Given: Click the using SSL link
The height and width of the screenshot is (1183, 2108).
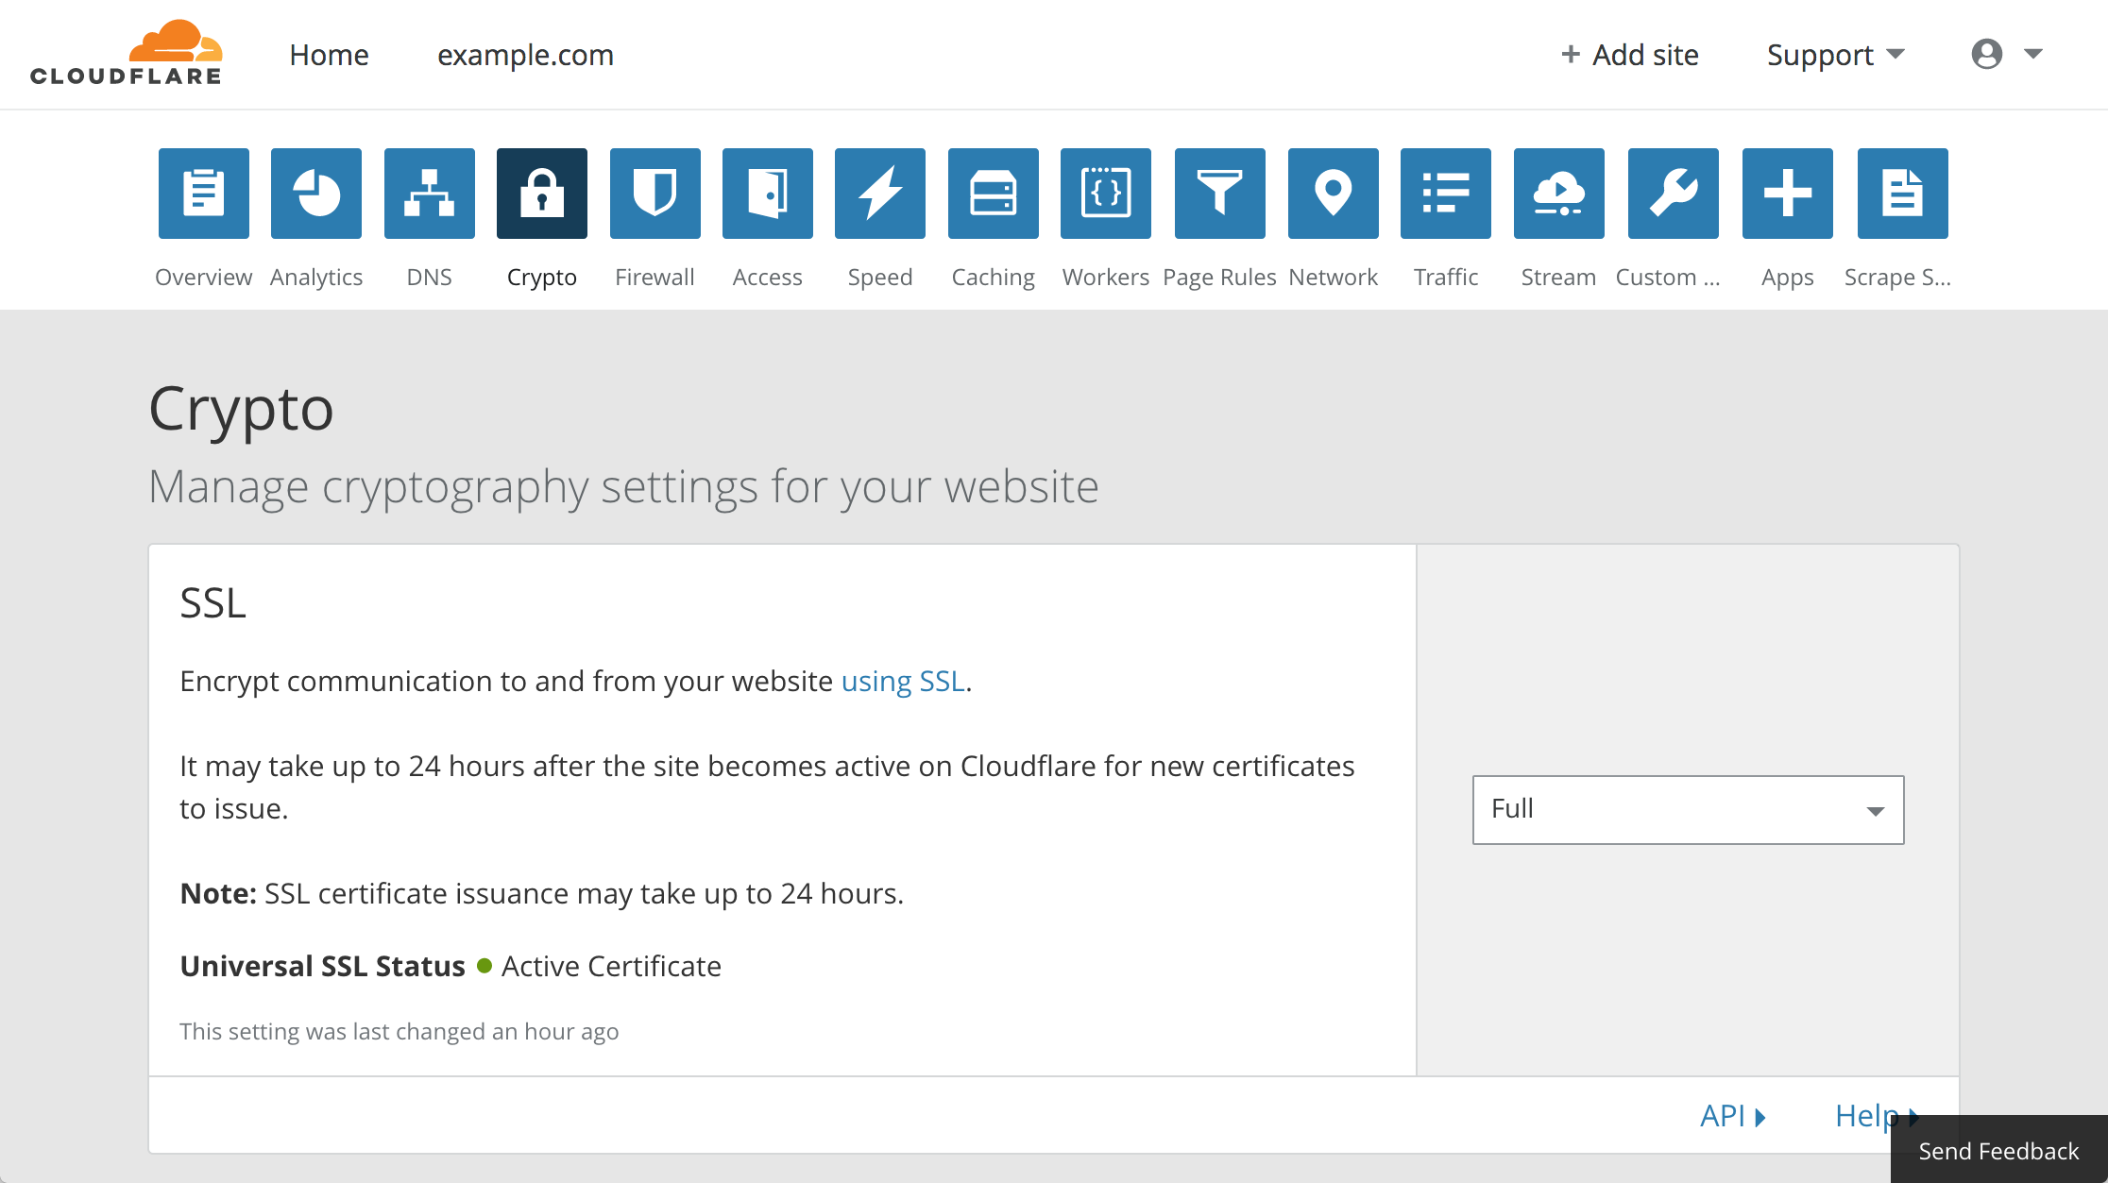Looking at the screenshot, I should [x=902, y=680].
